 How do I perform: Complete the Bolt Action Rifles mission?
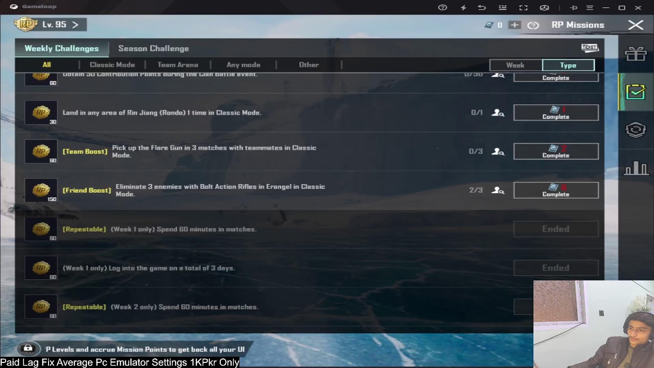tap(556, 190)
